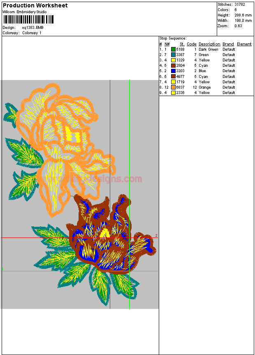The height and width of the screenshot is (355, 255).
Task: Click the blue swatch in stop 5
Action: pyautogui.click(x=173, y=71)
